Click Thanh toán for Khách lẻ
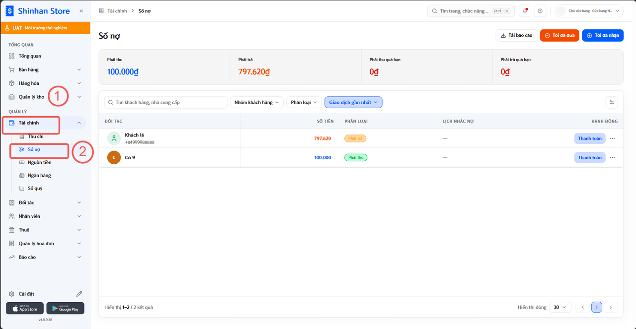 tap(590, 138)
